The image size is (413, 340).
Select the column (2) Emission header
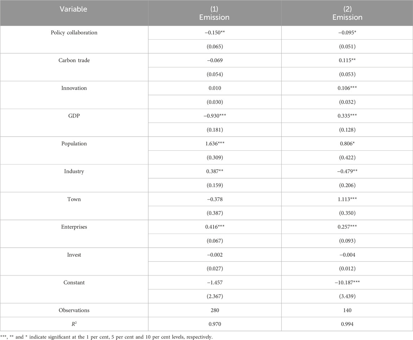click(x=347, y=13)
